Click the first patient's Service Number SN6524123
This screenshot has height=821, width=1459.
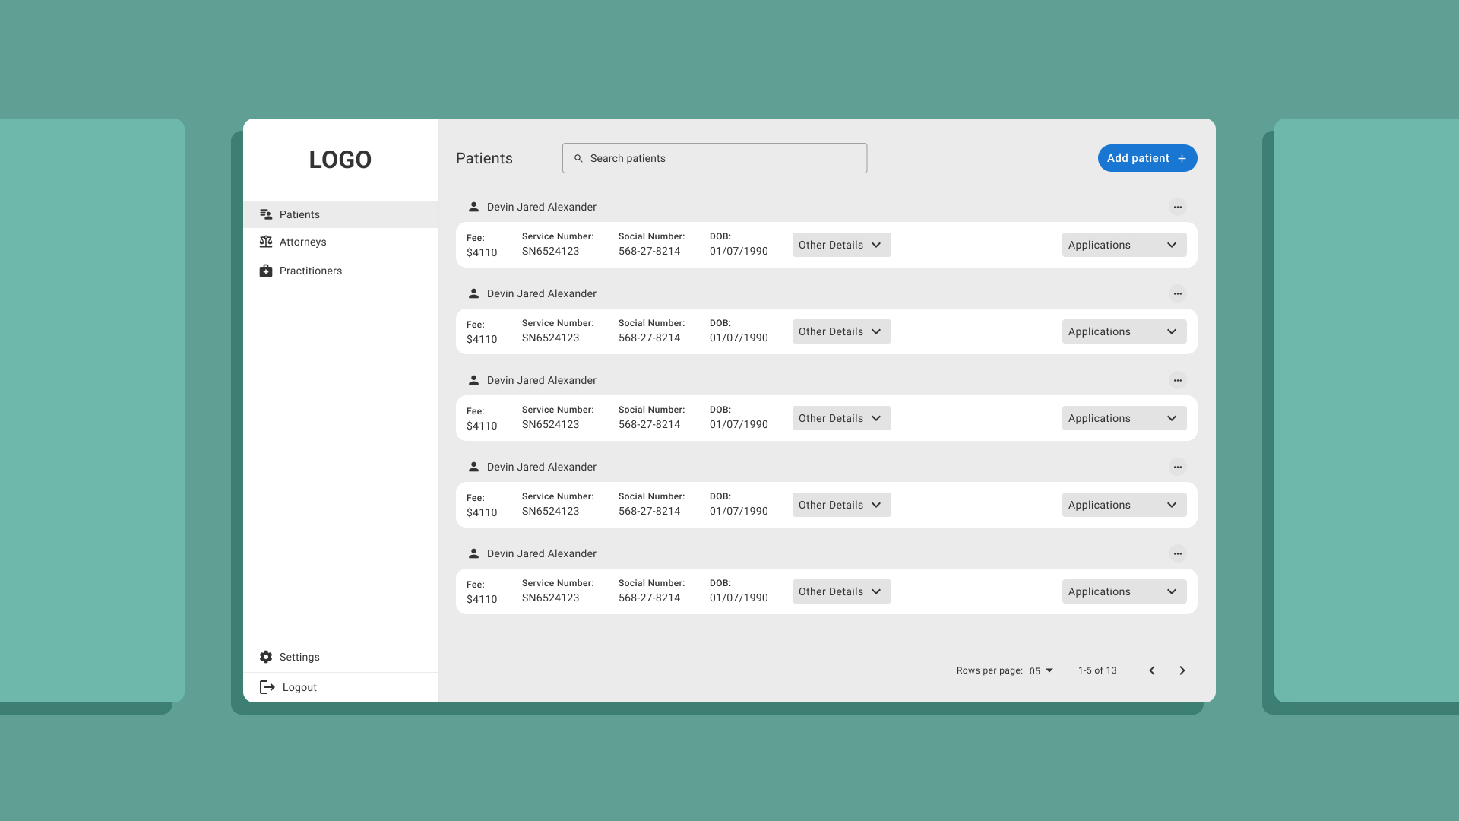coord(551,251)
